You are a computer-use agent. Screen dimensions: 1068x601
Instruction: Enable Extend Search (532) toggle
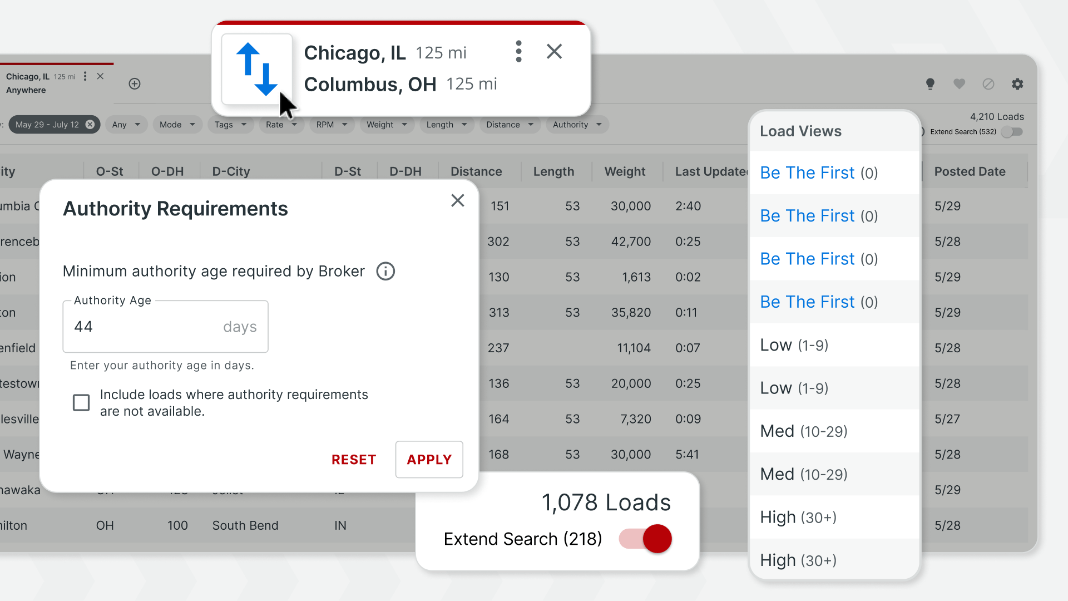pyautogui.click(x=1012, y=132)
